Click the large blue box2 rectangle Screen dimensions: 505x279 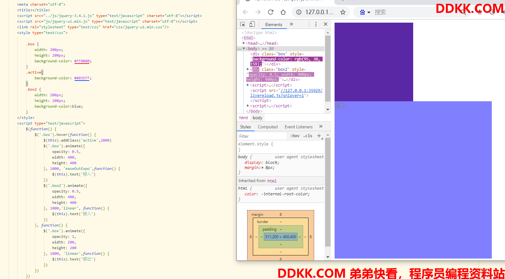coord(413,180)
